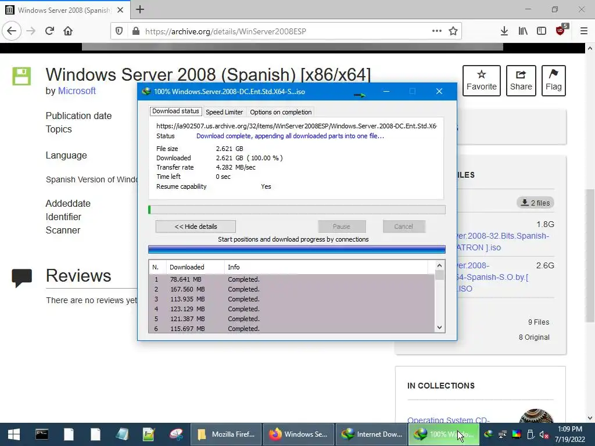
Task: Click the IDM download progress bar
Action: (297, 210)
